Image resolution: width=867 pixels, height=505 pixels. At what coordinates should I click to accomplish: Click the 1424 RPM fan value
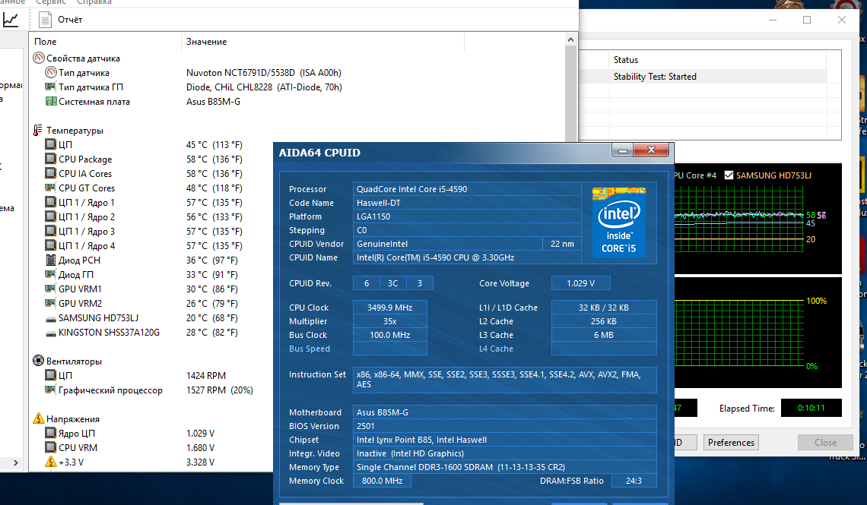pos(205,375)
